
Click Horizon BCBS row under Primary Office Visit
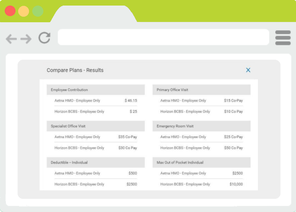(201, 112)
